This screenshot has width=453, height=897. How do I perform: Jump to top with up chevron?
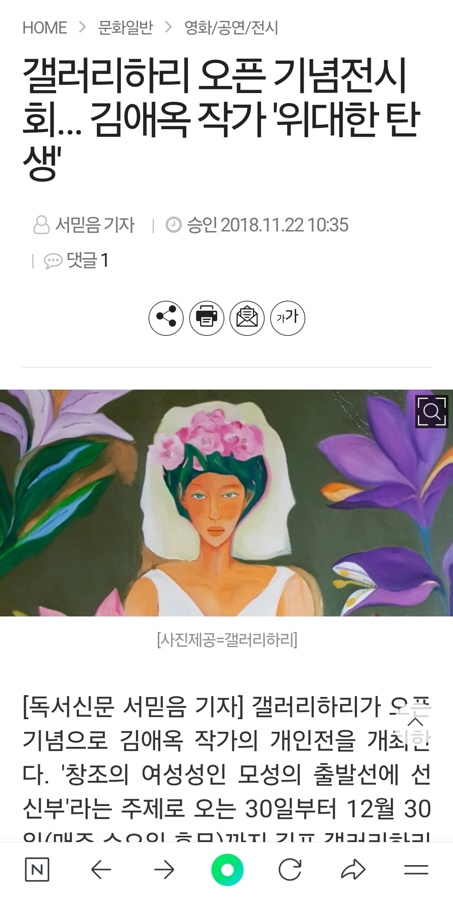pyautogui.click(x=415, y=722)
